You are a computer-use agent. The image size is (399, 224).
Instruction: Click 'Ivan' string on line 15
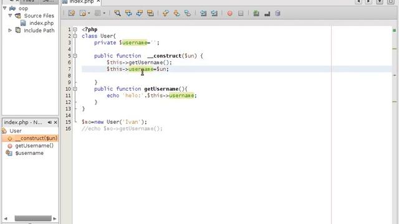pos(132,122)
